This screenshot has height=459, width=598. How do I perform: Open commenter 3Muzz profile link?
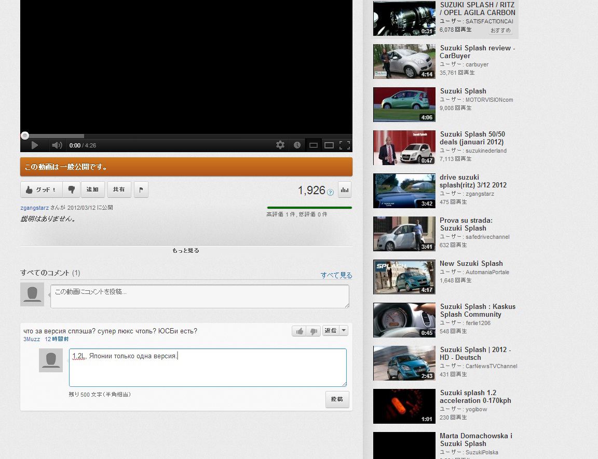(x=32, y=339)
